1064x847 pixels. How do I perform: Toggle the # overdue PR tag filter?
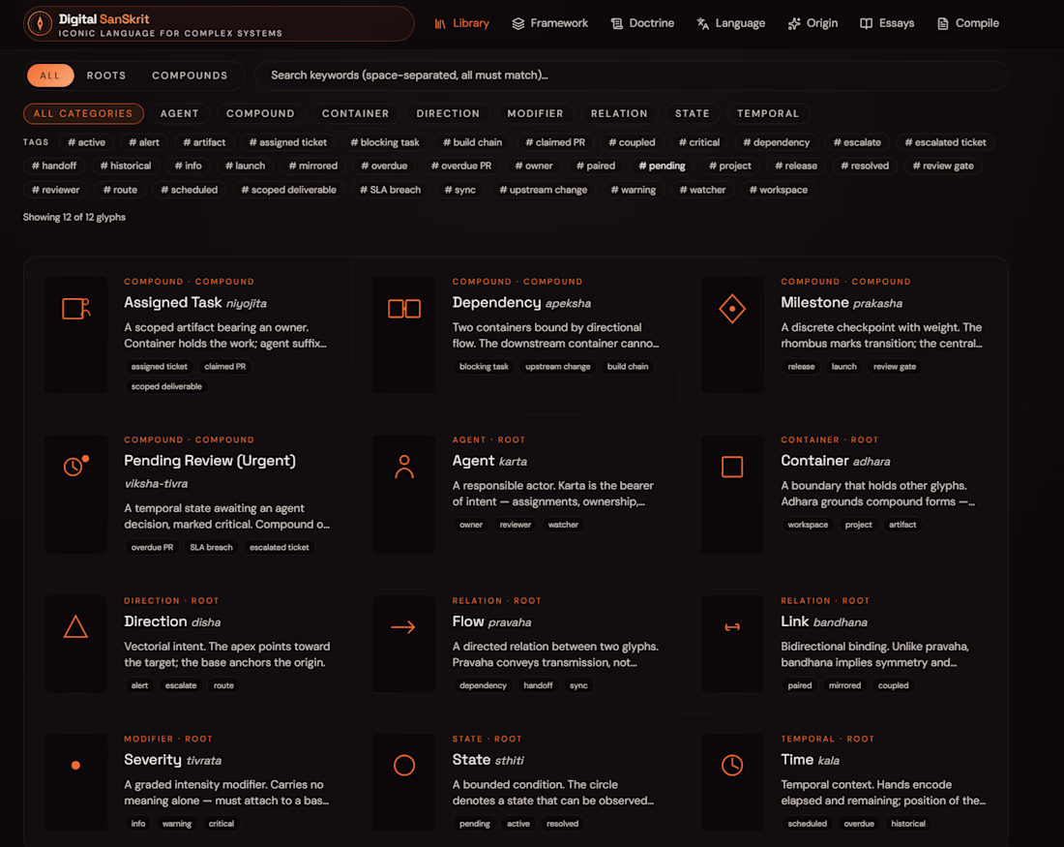pos(461,166)
